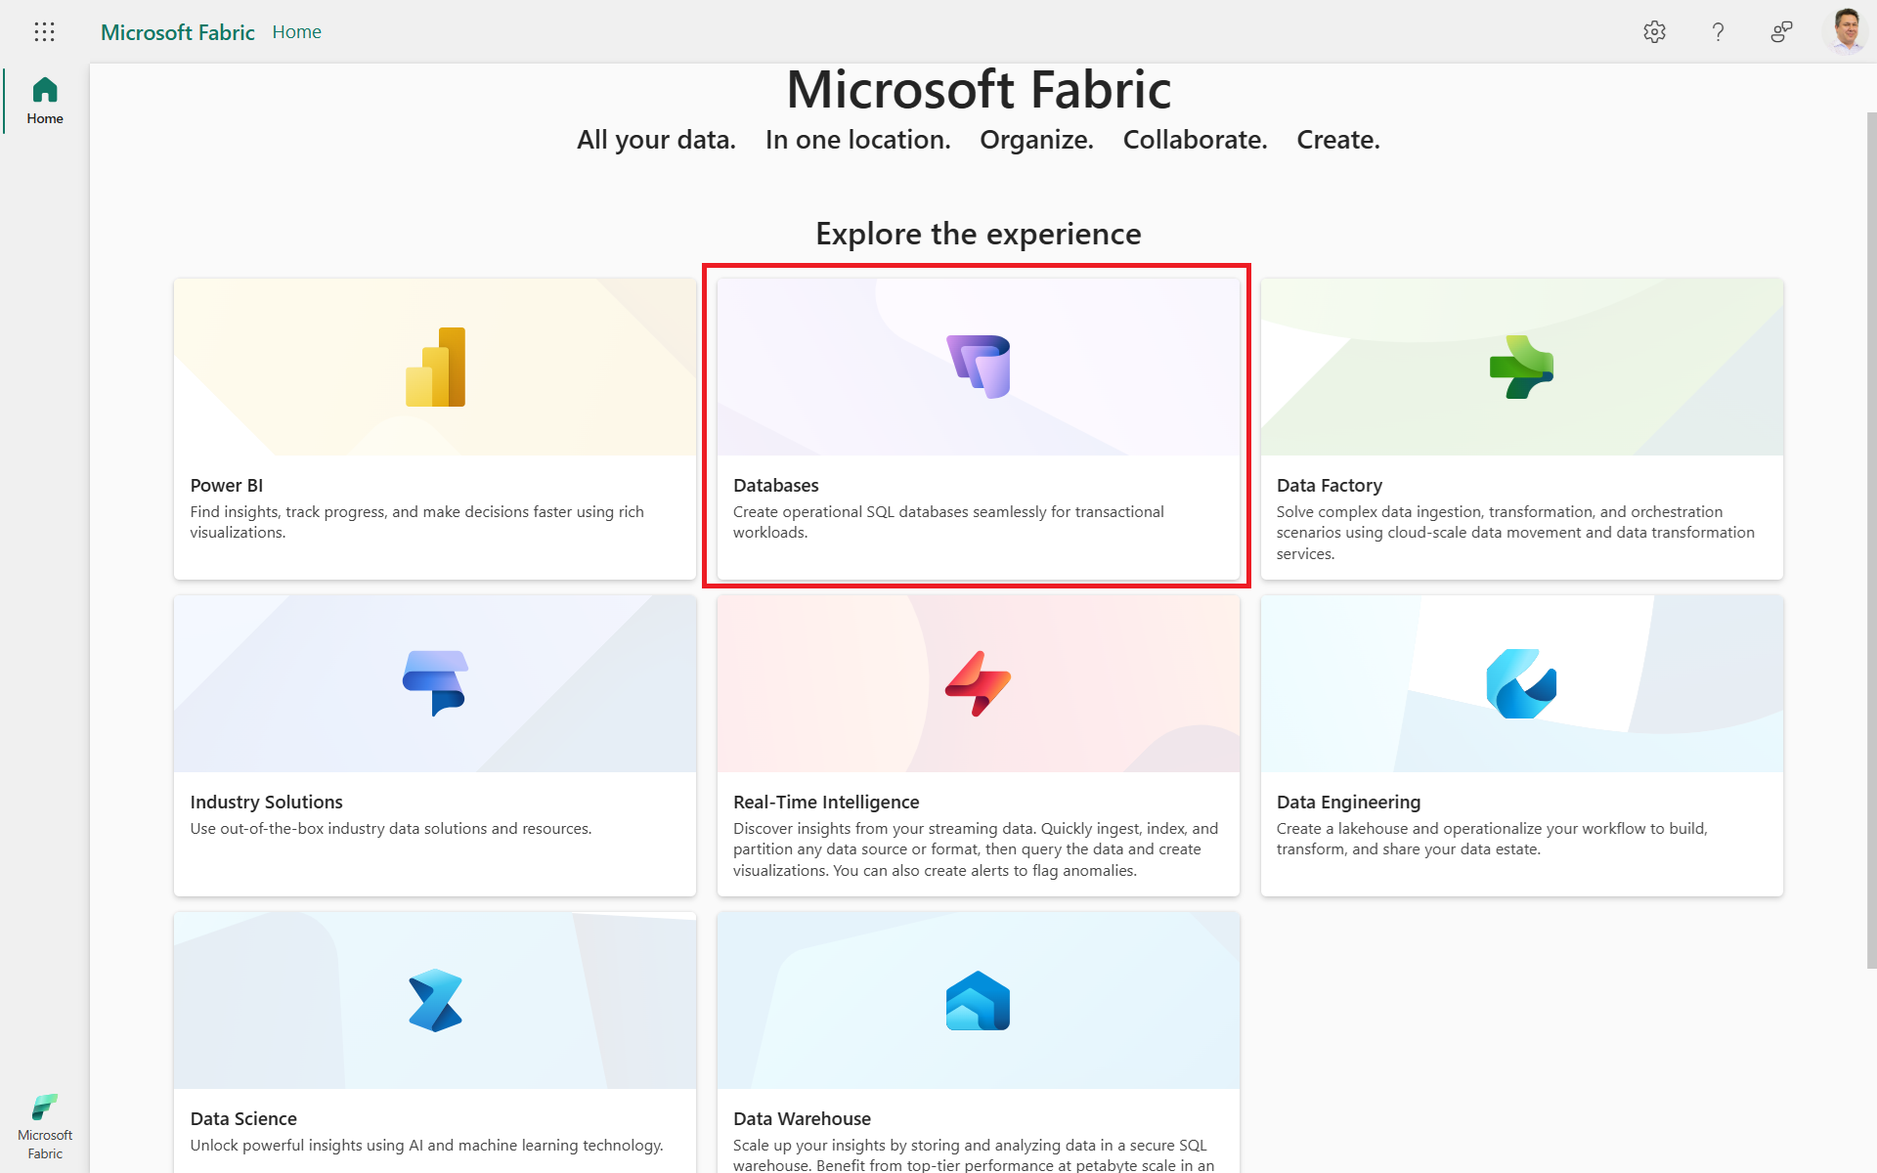Open the Settings gear in the top bar
Image resolution: width=1877 pixels, height=1173 pixels.
1654,31
